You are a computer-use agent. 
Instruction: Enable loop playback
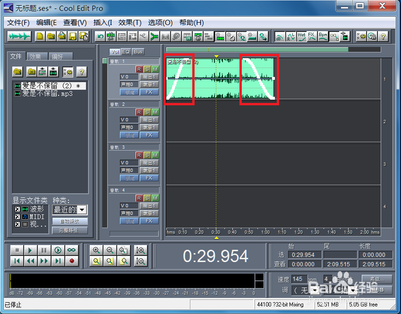(72, 250)
